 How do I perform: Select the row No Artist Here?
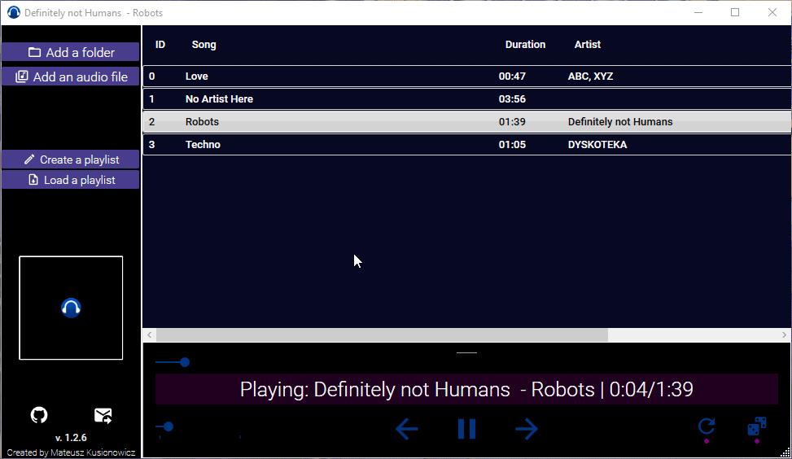pos(466,99)
